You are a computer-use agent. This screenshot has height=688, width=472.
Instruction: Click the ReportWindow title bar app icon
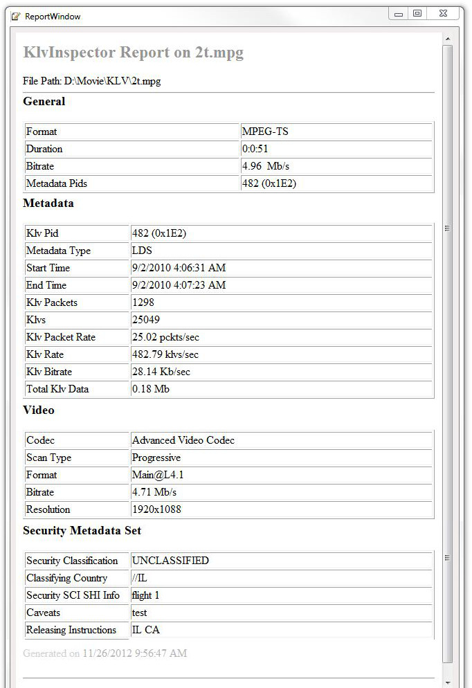(x=16, y=16)
